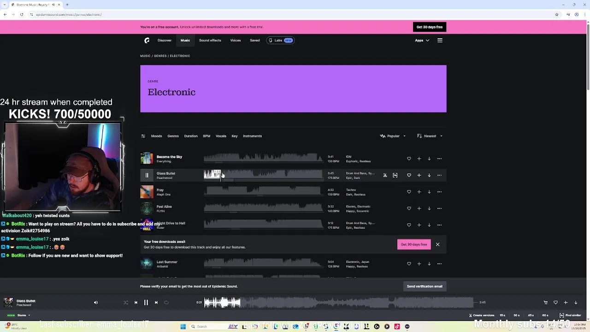The image size is (590, 332).
Task: Open more options for Glass Bullet
Action: click(439, 175)
